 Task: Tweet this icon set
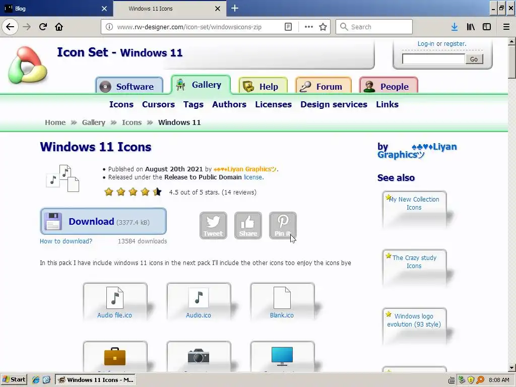pyautogui.click(x=213, y=225)
